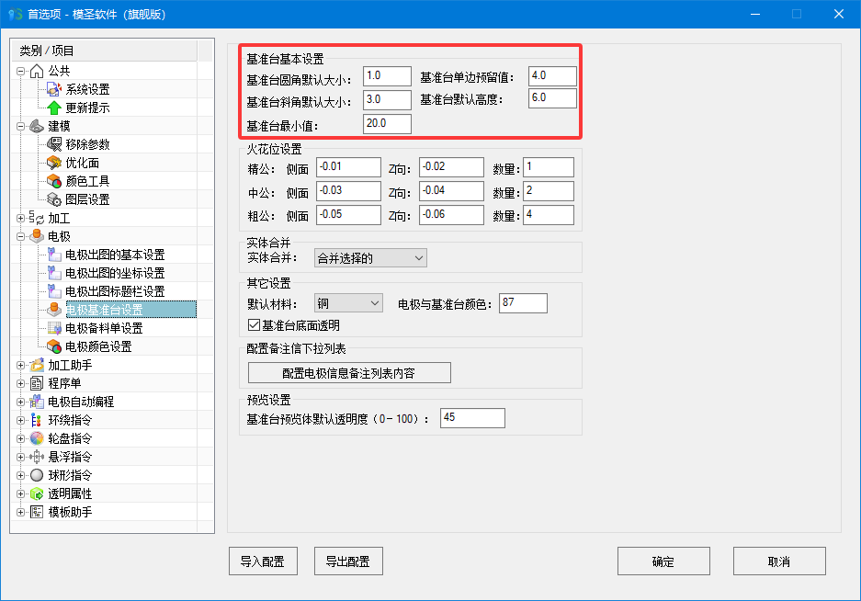The width and height of the screenshot is (861, 601).
Task: Click the 基准台最小值 field
Action: click(x=387, y=124)
